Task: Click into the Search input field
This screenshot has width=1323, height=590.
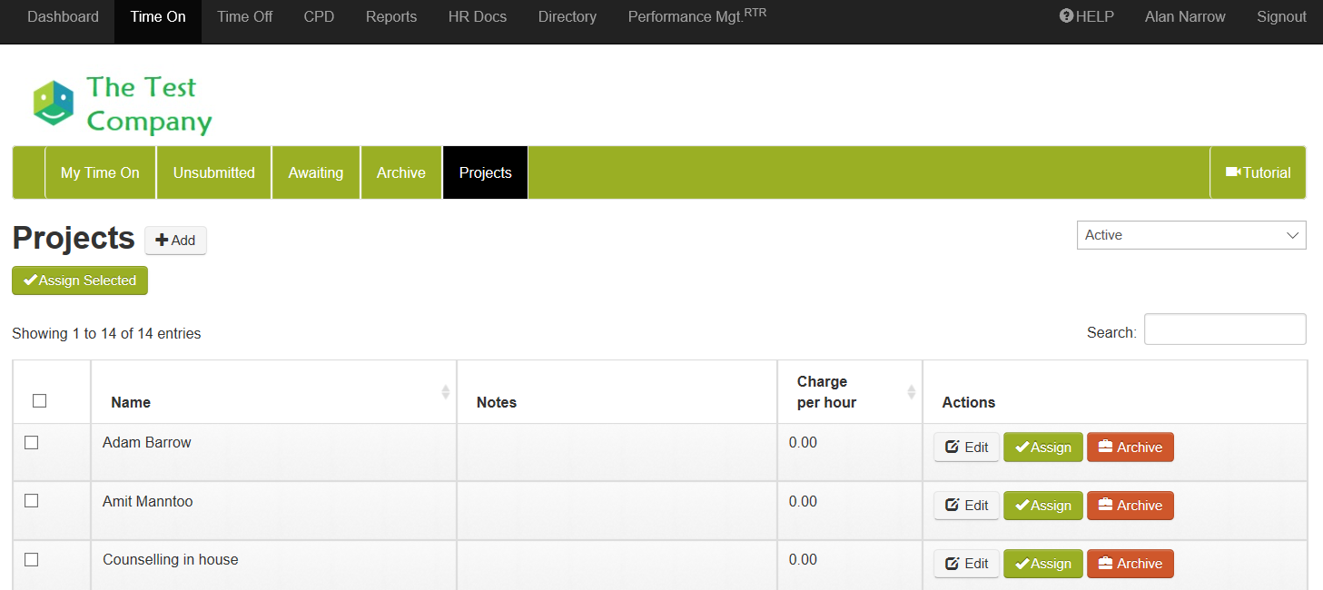Action: click(1224, 329)
